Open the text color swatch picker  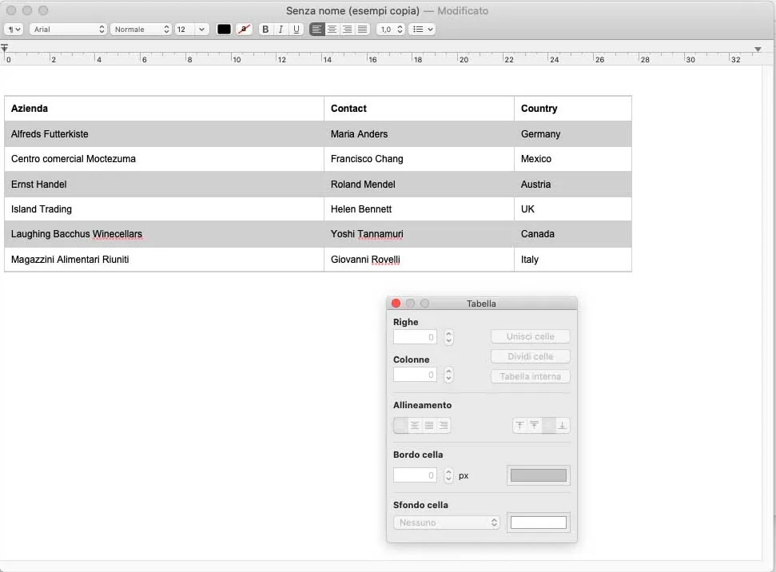224,29
